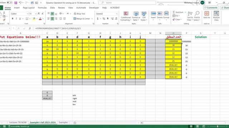Click the Save icon in title bar
Viewport: 229px width, 128px height.
coord(16,2)
